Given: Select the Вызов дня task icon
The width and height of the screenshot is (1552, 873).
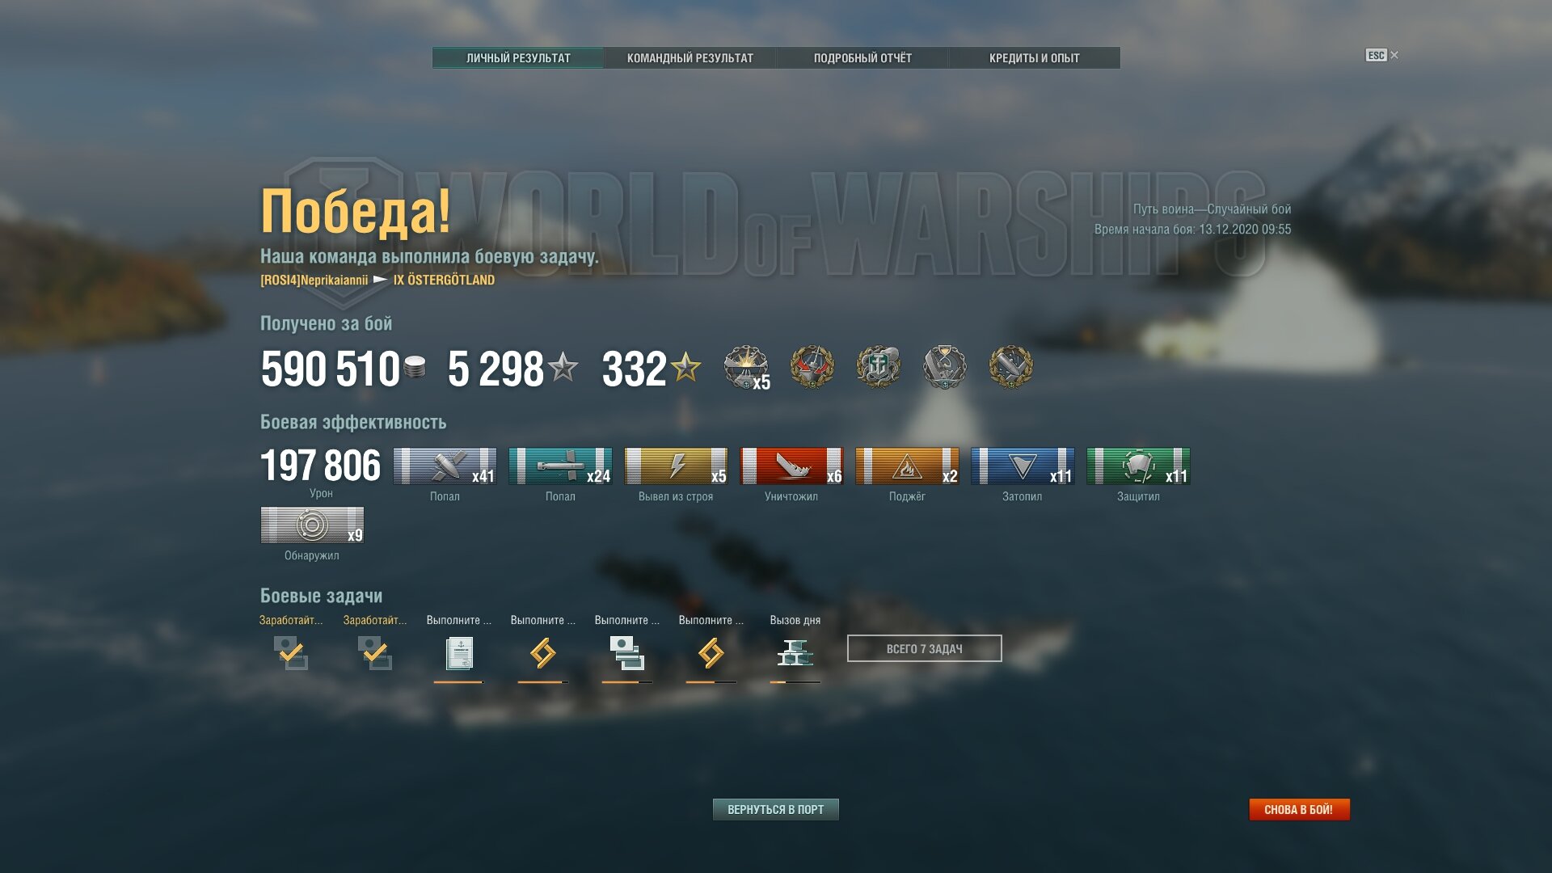Looking at the screenshot, I should point(795,653).
